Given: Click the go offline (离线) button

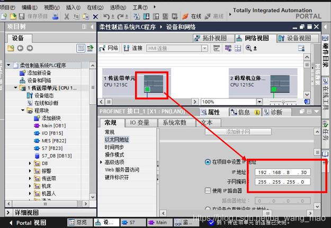Looking at the screenshot, I should tap(214, 16).
